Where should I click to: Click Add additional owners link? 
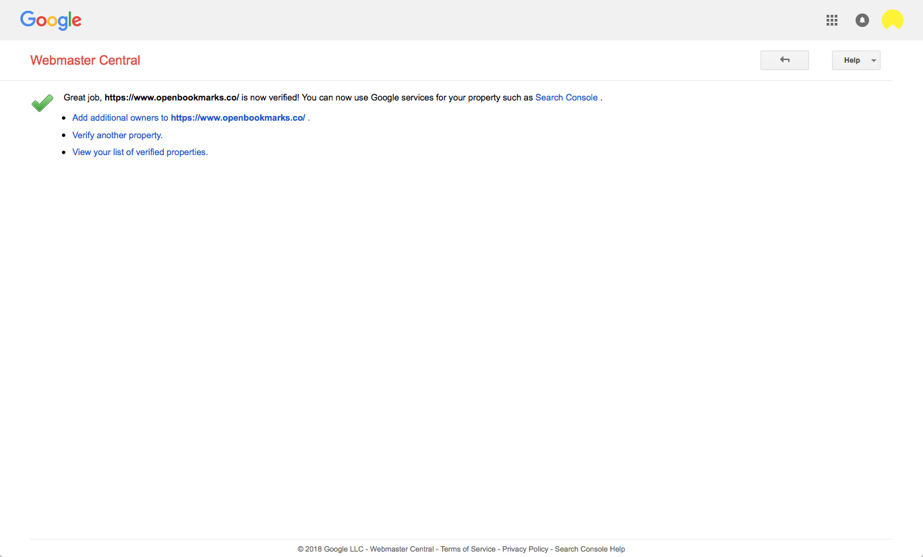click(189, 117)
